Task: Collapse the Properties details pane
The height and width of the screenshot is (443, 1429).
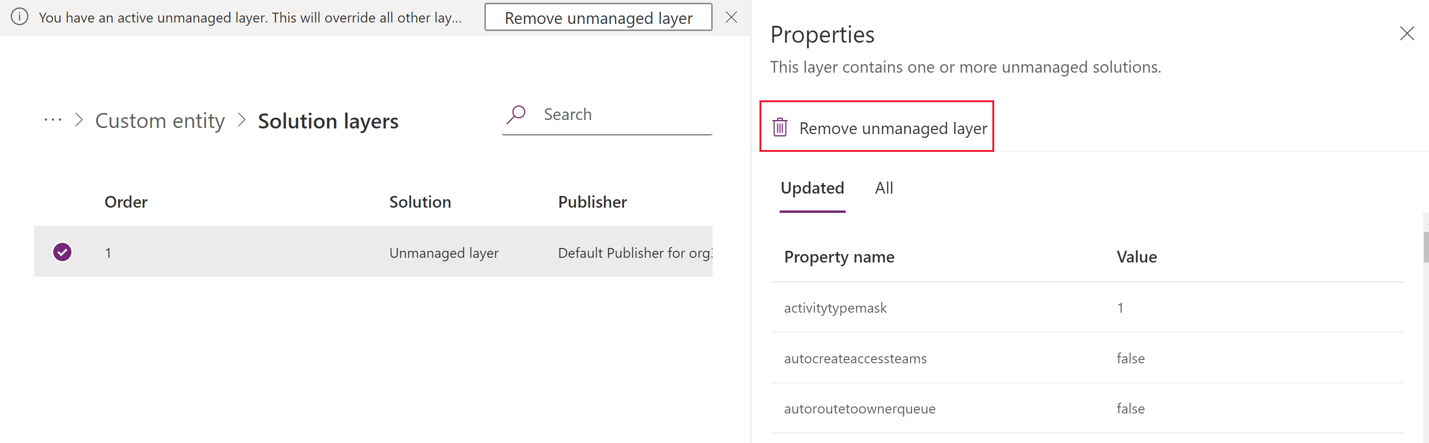Action: point(1408,33)
